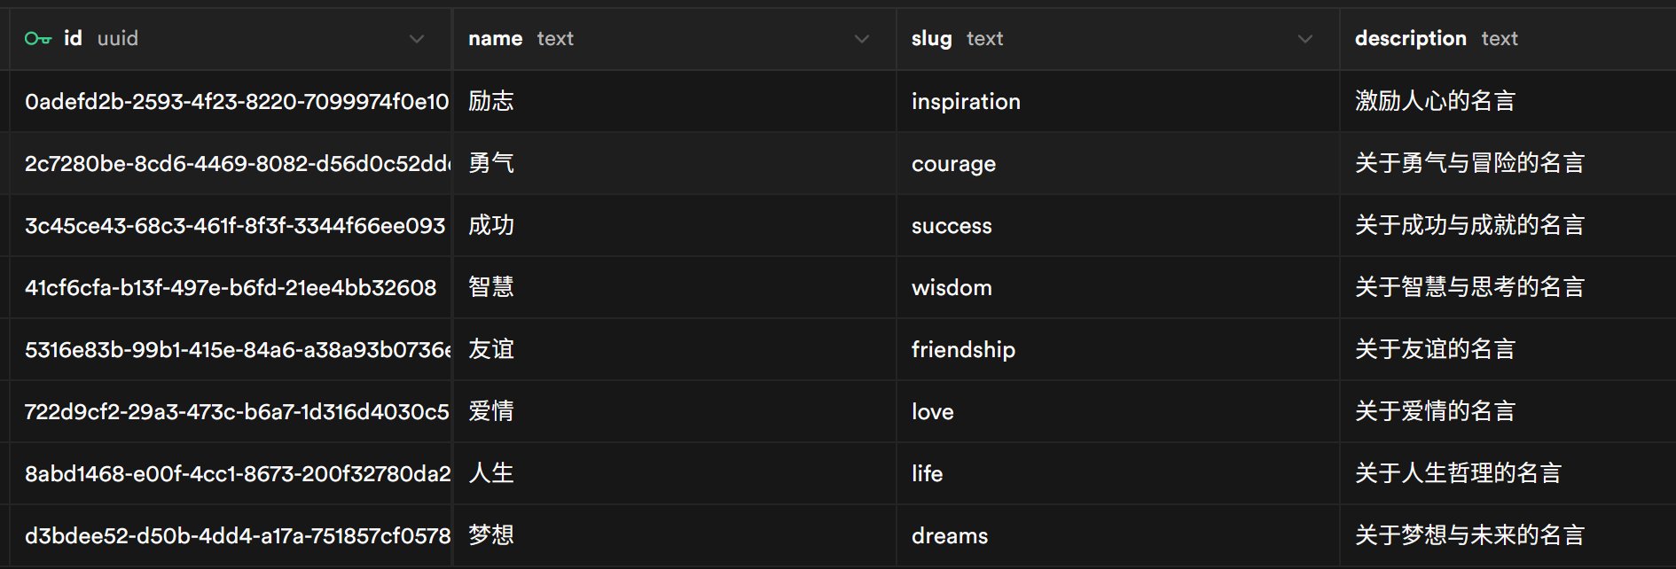The width and height of the screenshot is (1676, 569).
Task: Click the name column header label
Action: click(x=495, y=39)
